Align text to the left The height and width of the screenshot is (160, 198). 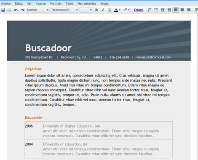coord(176,10)
